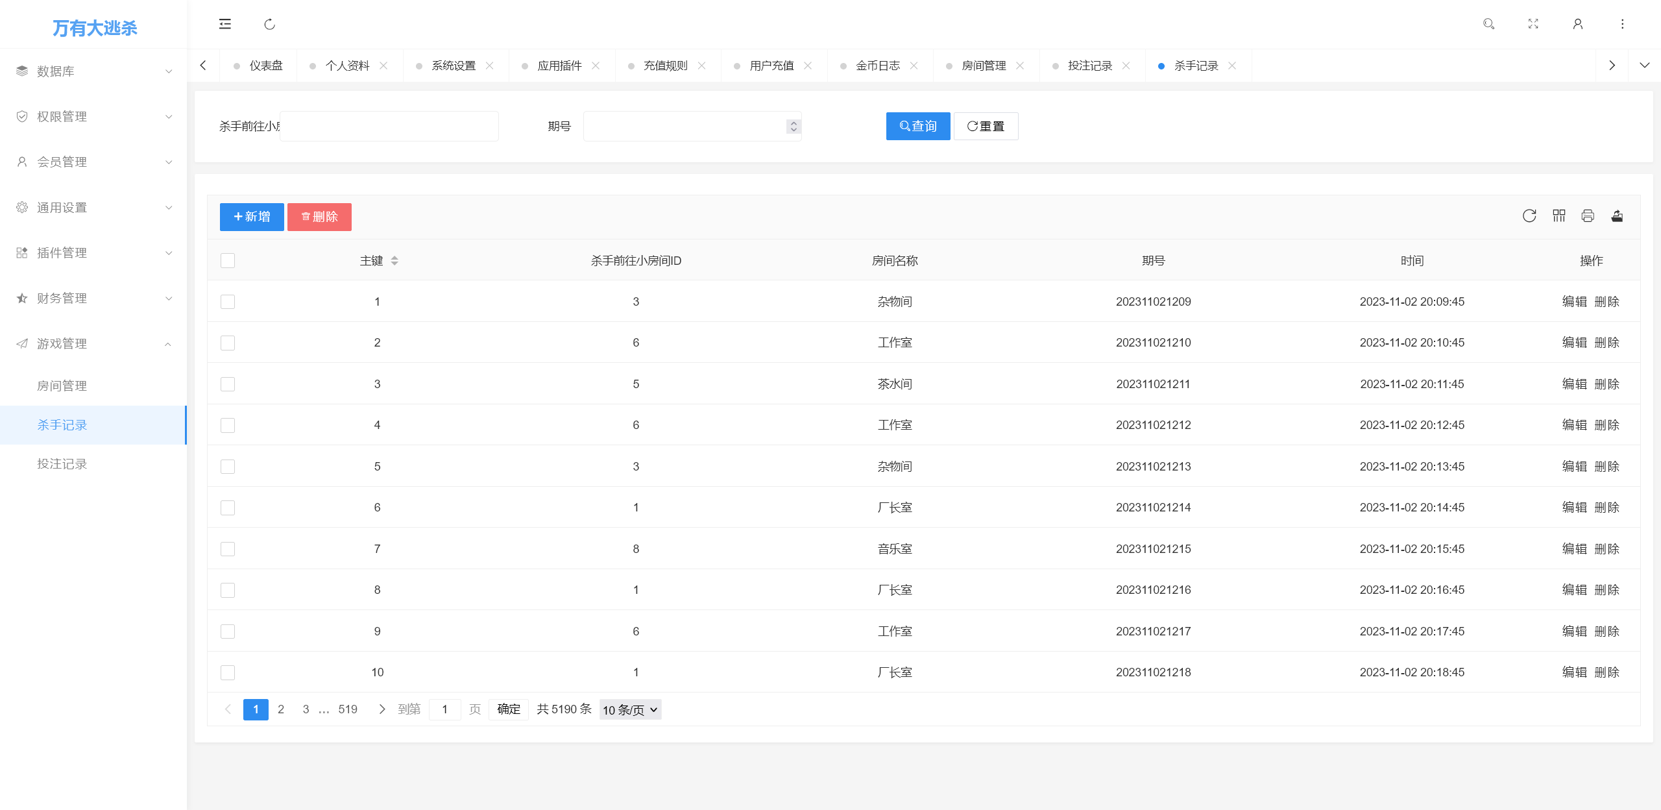Select the checkbox for row with 主键 3
1661x810 pixels.
tap(228, 384)
